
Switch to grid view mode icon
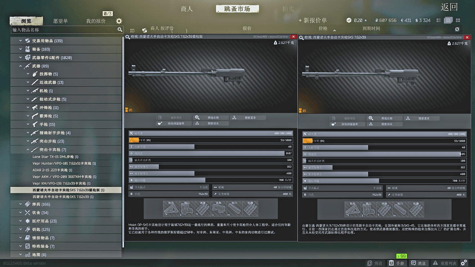458,20
